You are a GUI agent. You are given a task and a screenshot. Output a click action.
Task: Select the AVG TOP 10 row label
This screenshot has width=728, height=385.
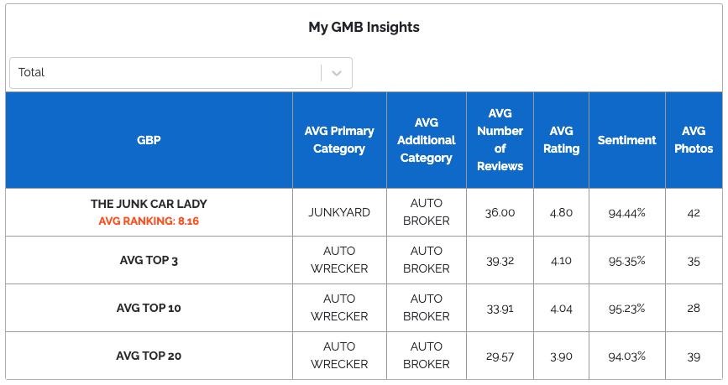point(149,309)
